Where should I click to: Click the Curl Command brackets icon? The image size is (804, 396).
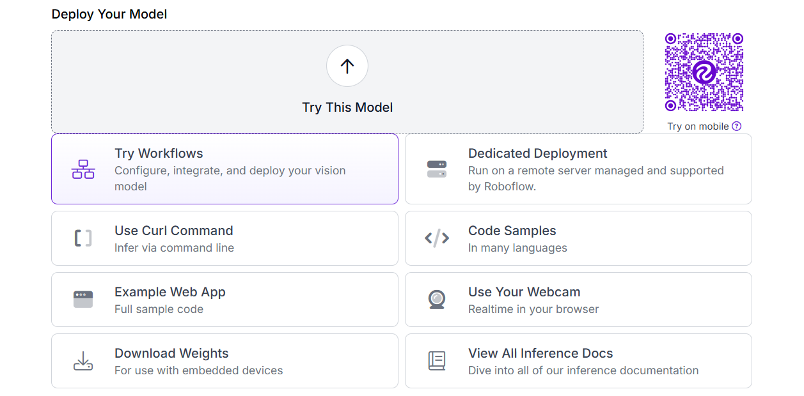[x=83, y=238]
